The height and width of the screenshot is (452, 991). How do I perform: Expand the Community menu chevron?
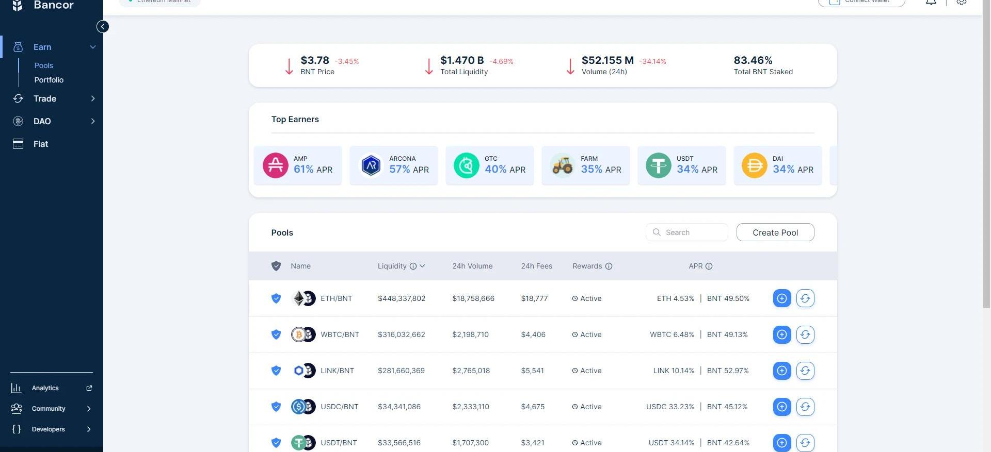[x=89, y=409]
